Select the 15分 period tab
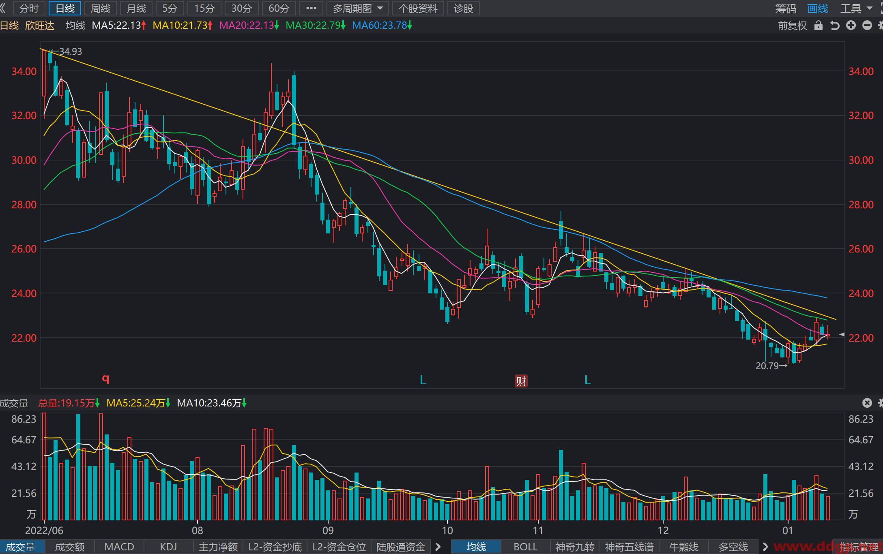This screenshot has width=883, height=554. coord(204,8)
